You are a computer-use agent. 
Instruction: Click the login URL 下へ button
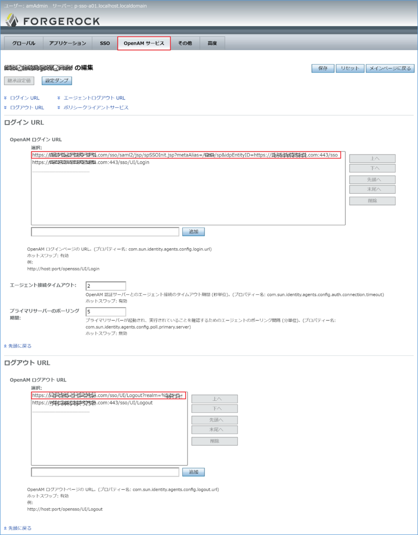click(373, 168)
